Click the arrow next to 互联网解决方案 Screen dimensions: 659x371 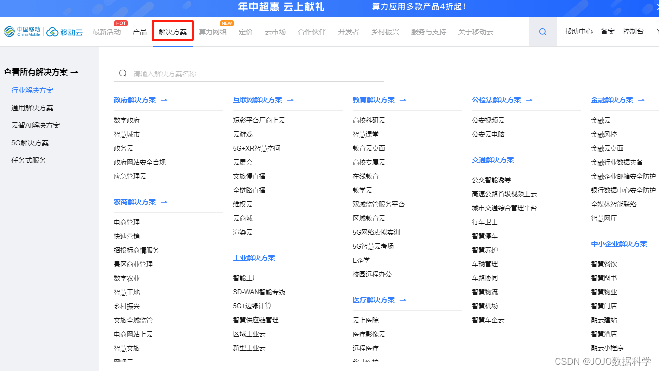tap(290, 100)
